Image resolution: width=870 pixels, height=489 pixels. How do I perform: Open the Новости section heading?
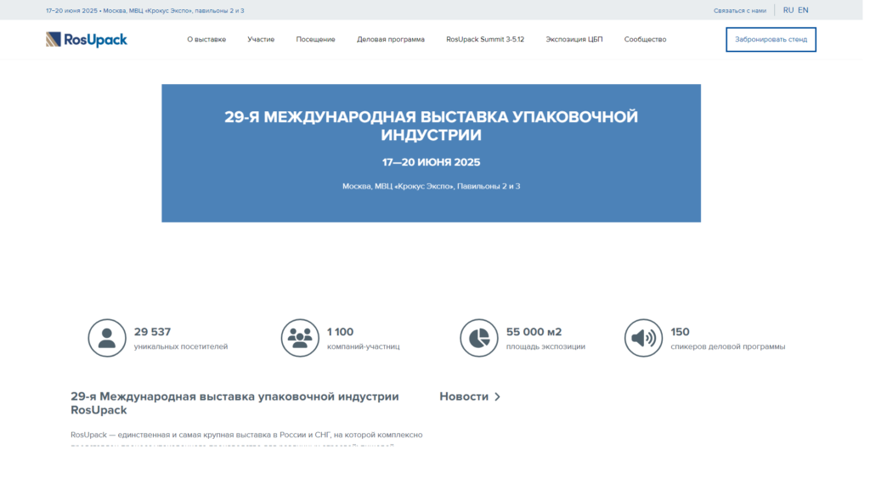[464, 396]
